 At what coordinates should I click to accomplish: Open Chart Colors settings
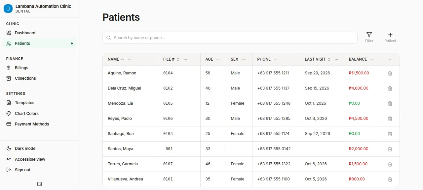40,113
